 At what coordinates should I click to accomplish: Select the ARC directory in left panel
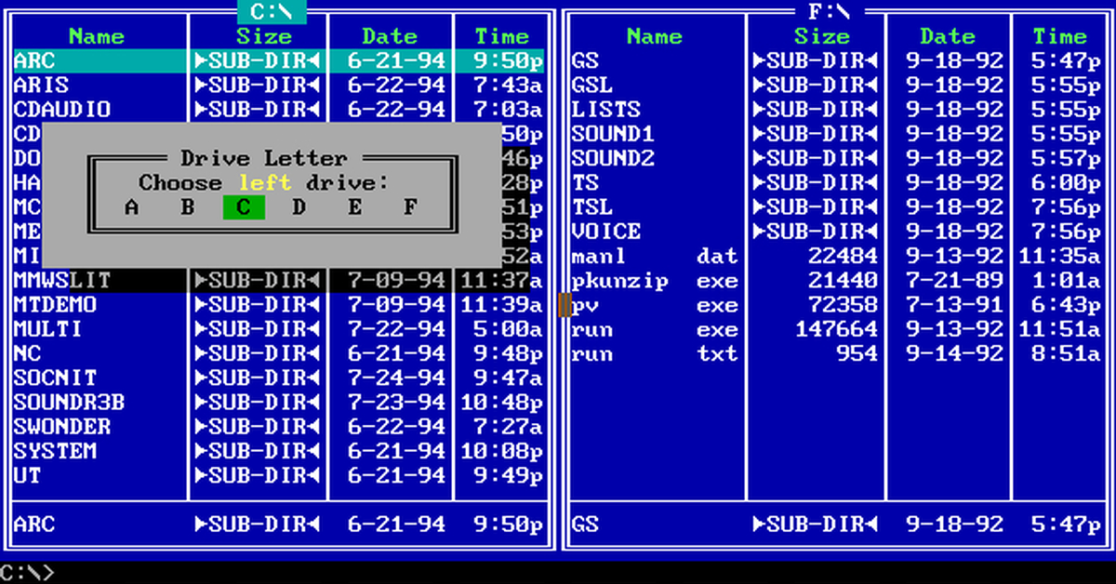click(35, 61)
